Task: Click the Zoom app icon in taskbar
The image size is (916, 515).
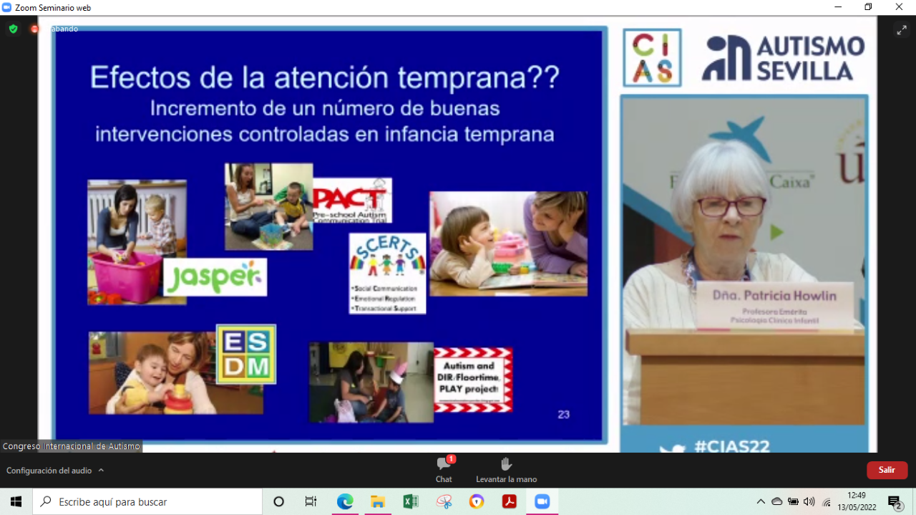Action: click(x=542, y=501)
